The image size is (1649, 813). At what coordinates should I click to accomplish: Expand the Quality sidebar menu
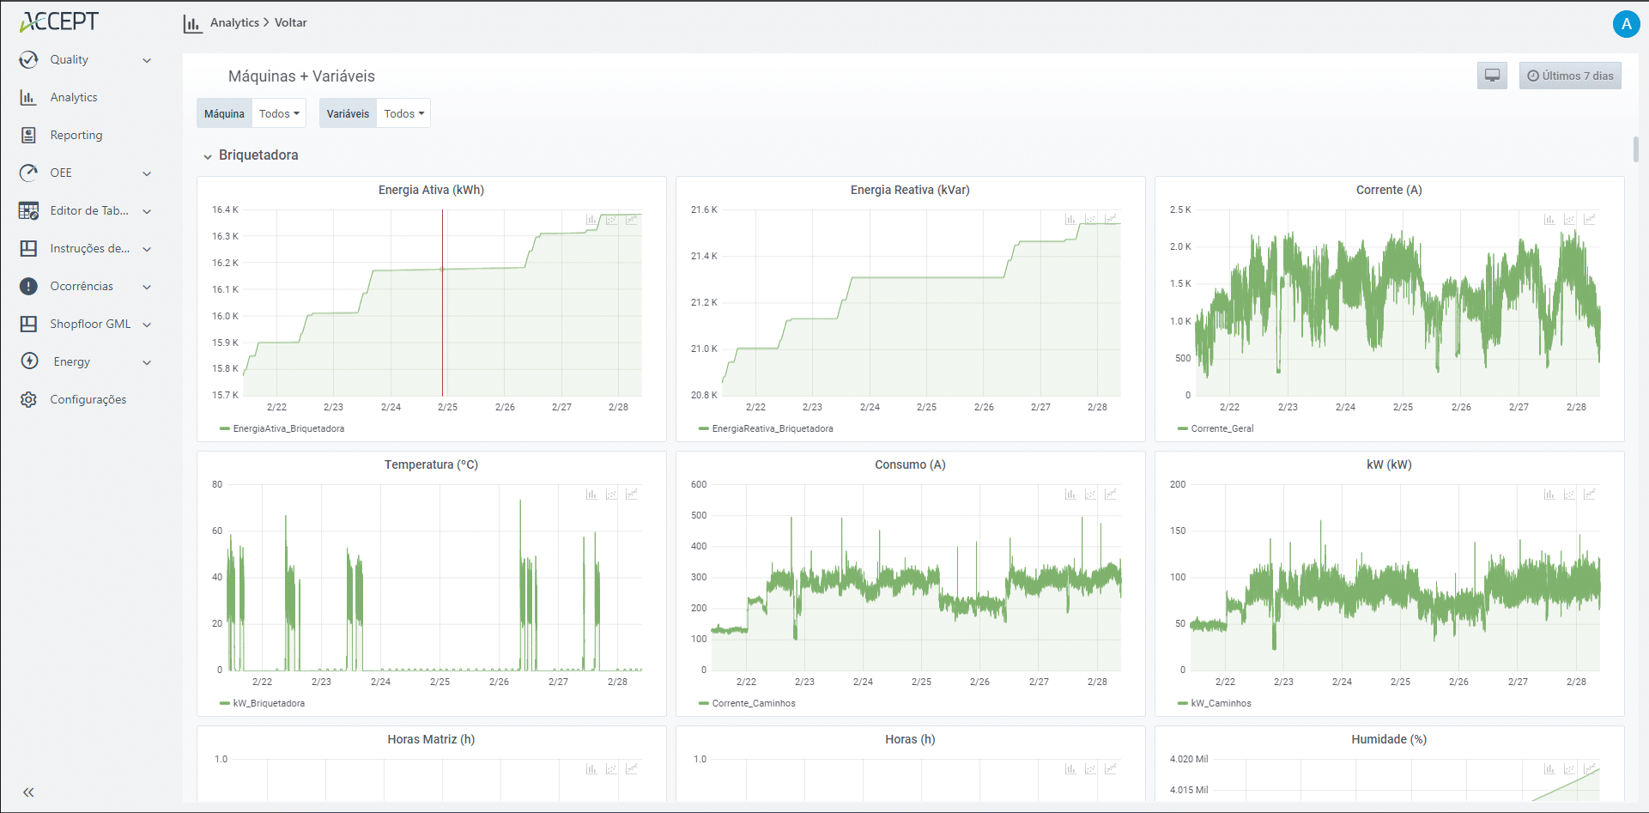pos(86,59)
